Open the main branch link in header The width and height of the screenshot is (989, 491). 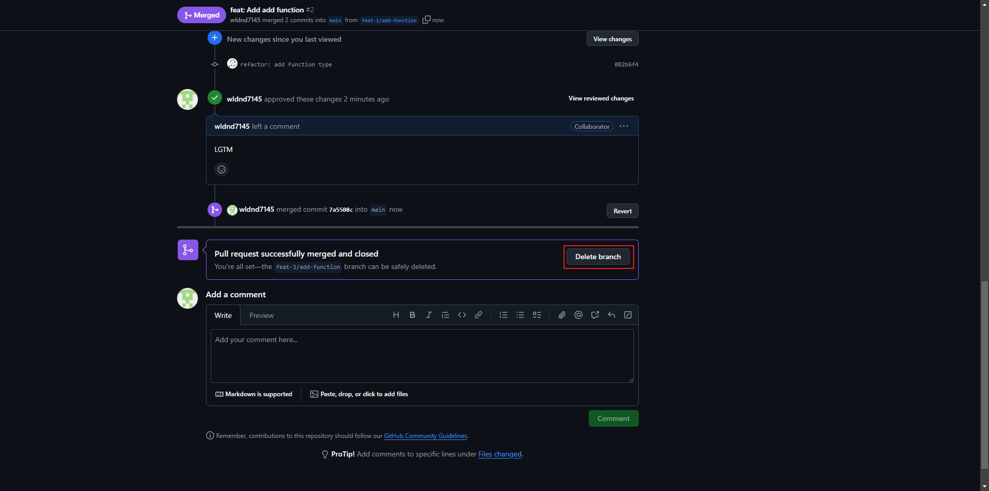coord(335,21)
